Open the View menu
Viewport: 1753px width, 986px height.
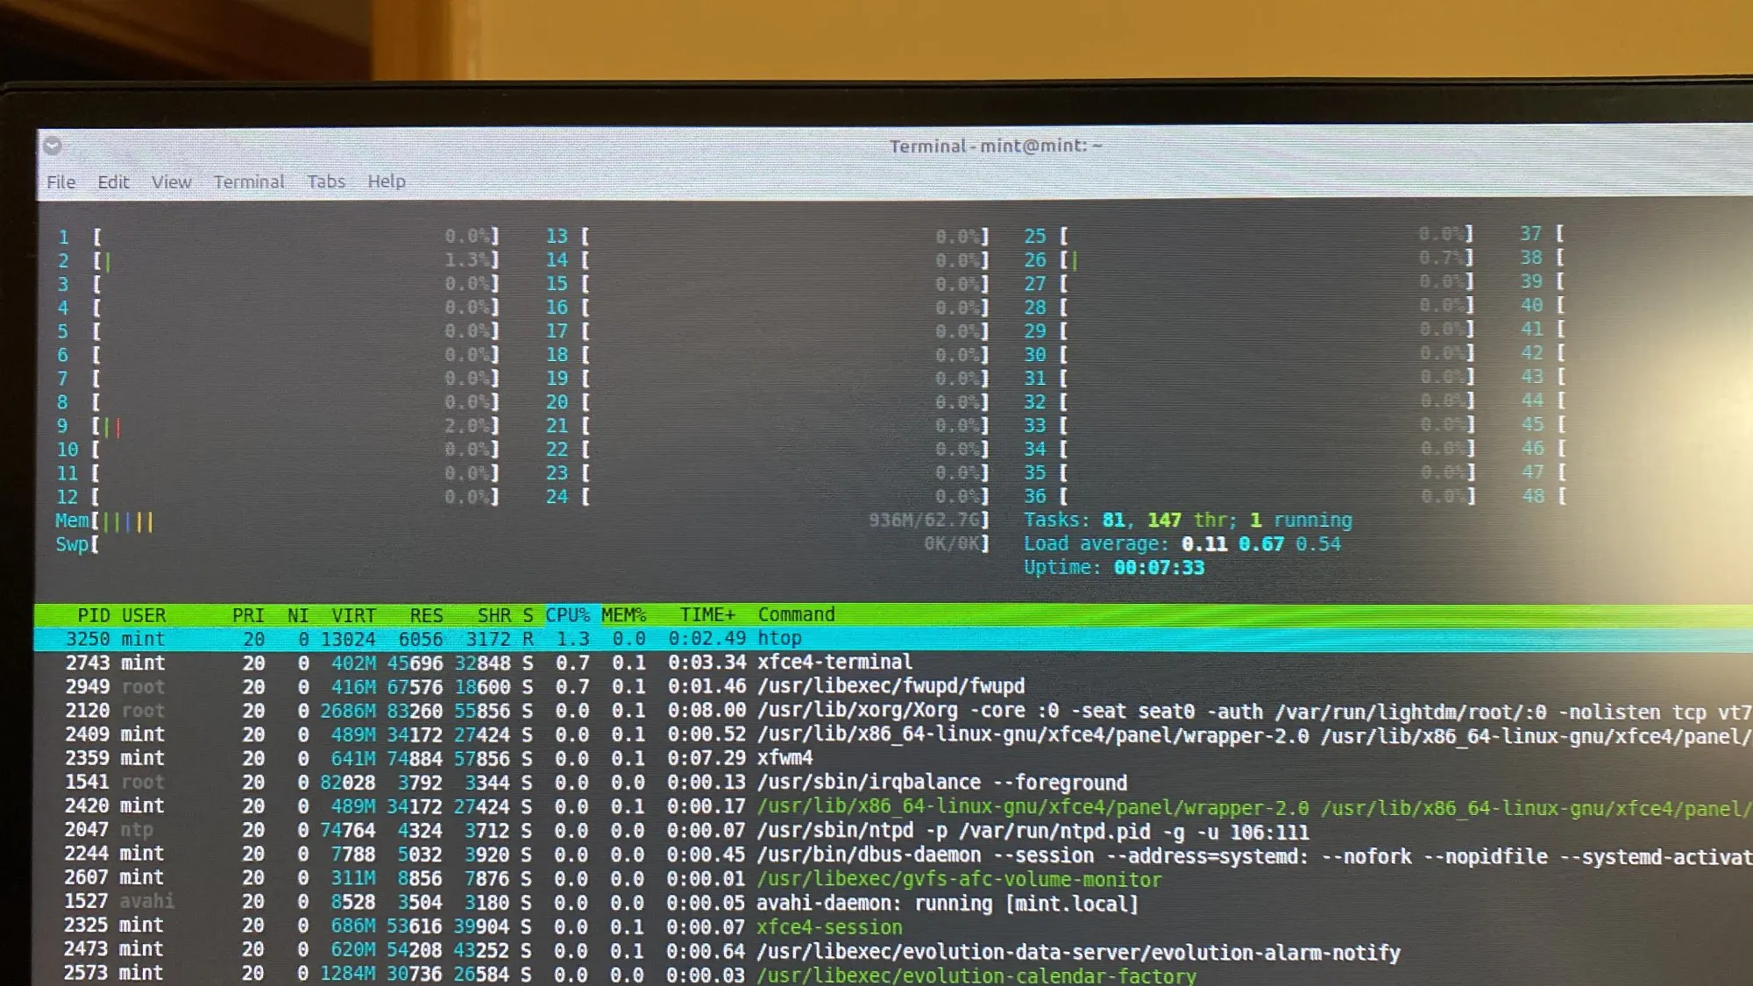(171, 182)
